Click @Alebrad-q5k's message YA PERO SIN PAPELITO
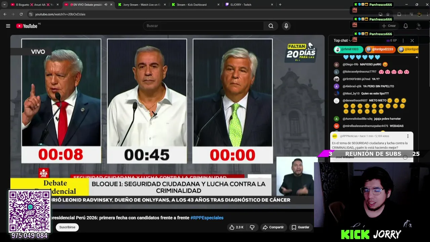430x242 pixels. point(379,86)
